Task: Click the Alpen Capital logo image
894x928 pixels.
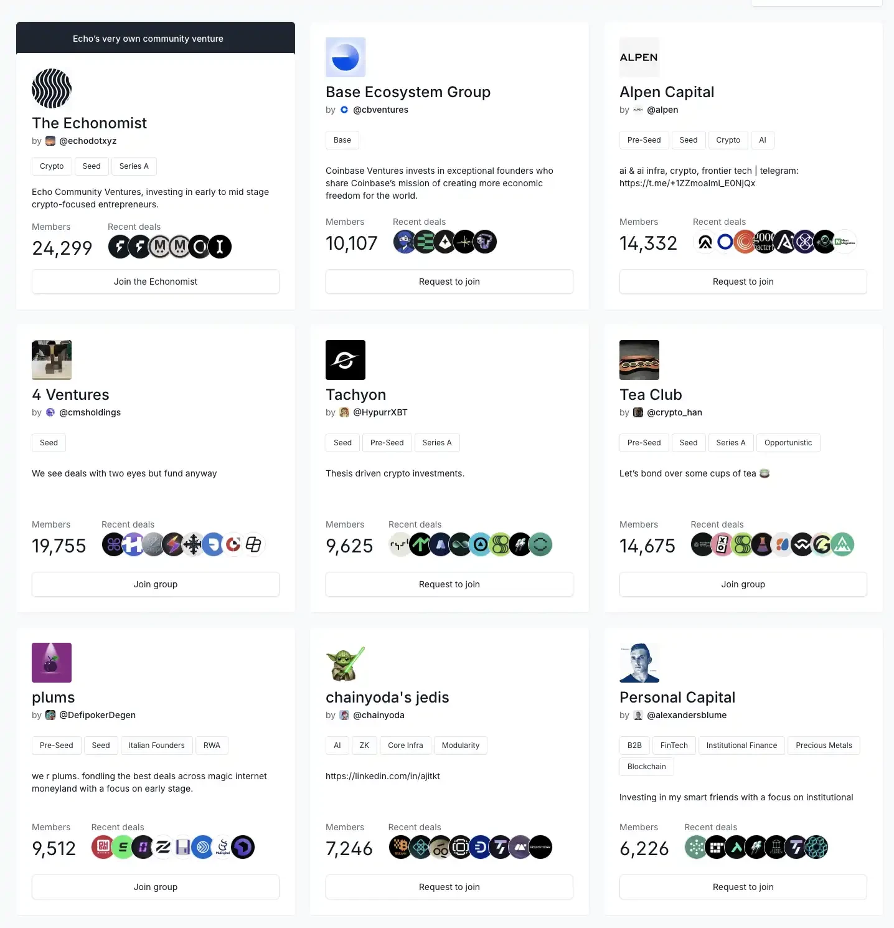Action: click(639, 57)
